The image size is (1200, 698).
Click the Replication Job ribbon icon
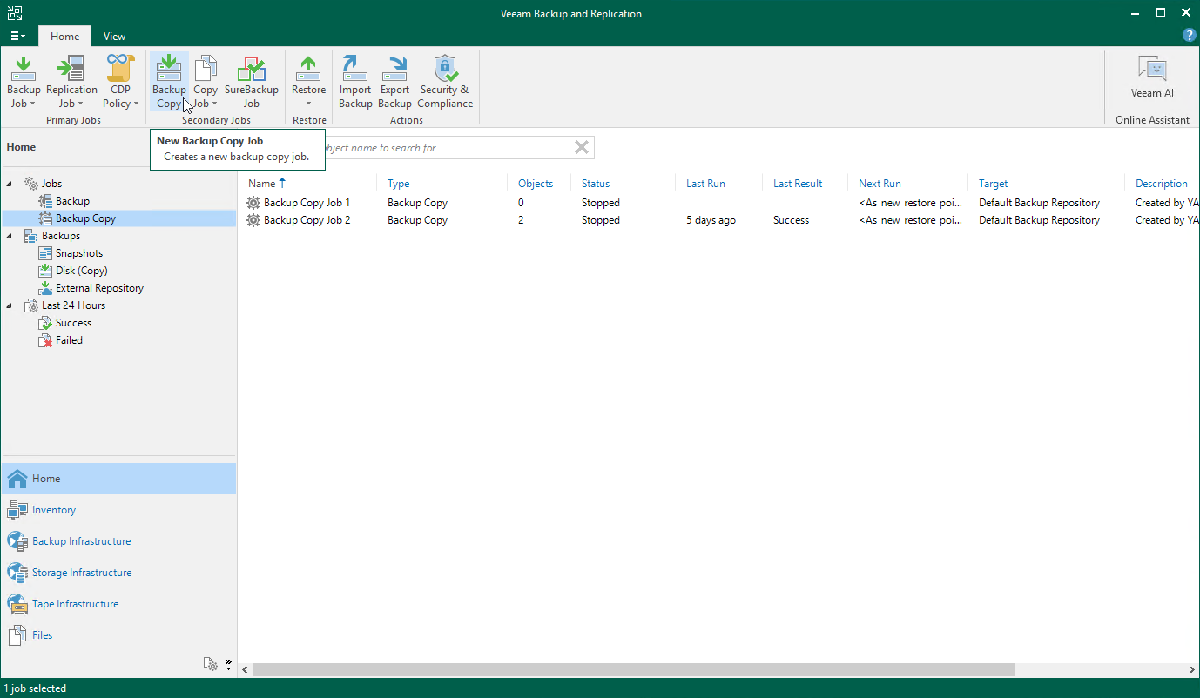[x=71, y=69]
